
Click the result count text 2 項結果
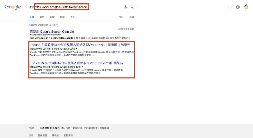pyautogui.click(x=44, y=25)
